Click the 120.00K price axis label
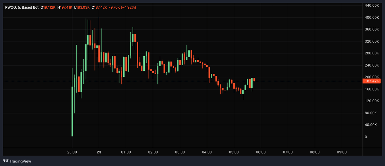 [372, 101]
